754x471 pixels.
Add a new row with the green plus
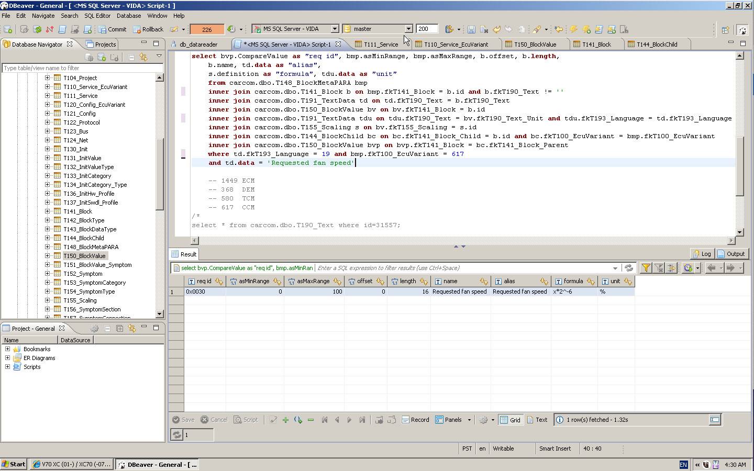[x=285, y=420]
